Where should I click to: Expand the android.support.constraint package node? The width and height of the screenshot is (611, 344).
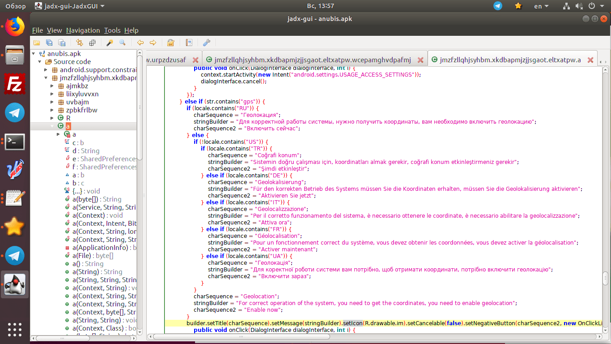coord(46,70)
